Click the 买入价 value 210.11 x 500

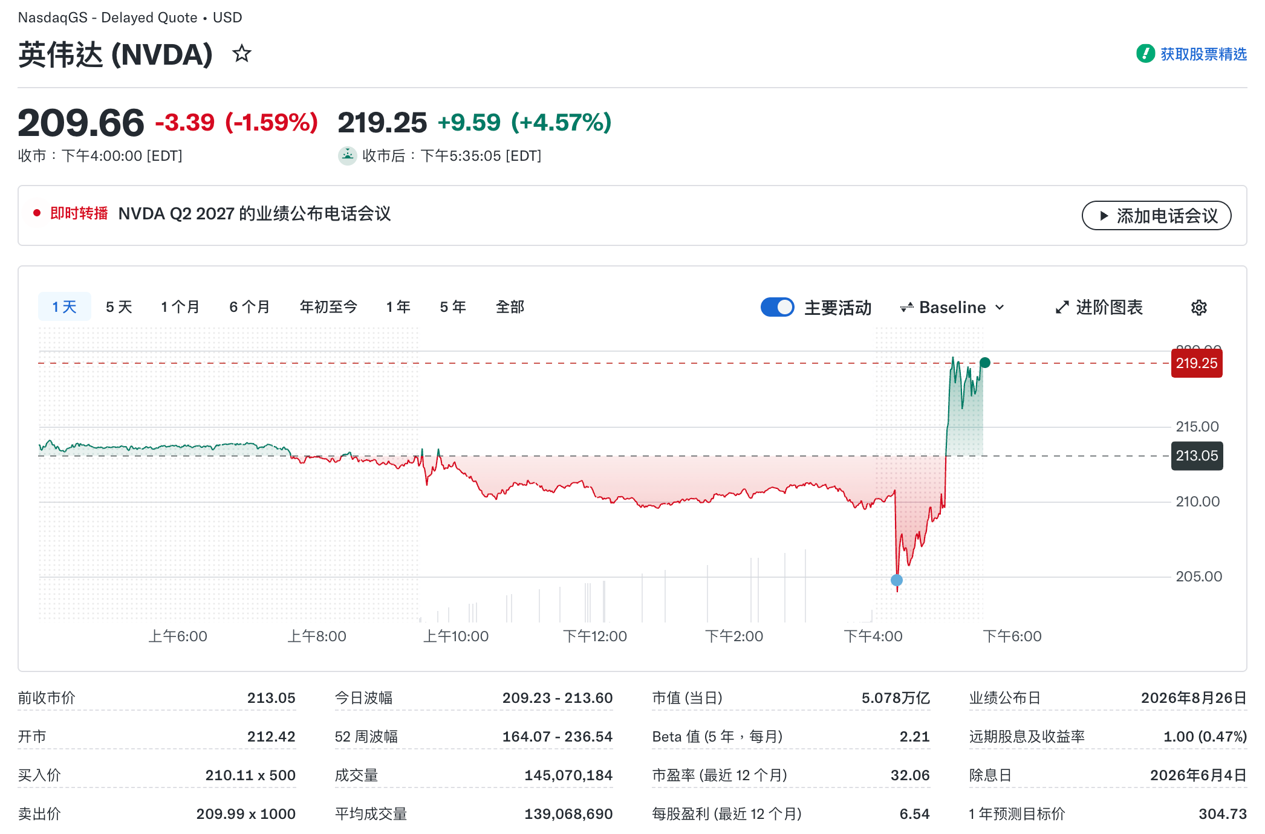250,775
